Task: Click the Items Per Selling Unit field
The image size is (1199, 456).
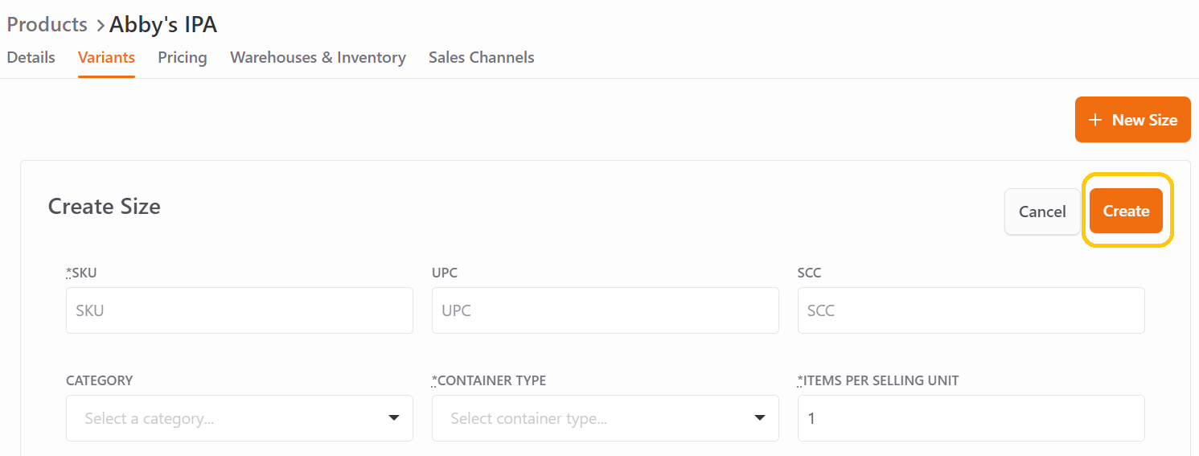Action: click(971, 418)
